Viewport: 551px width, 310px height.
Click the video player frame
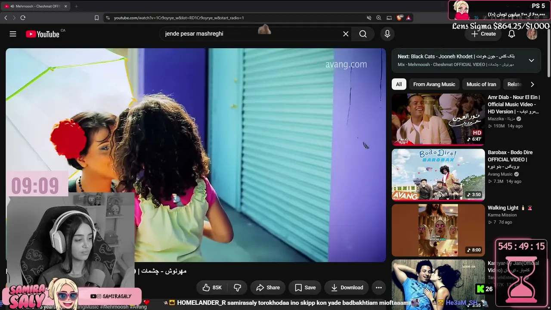click(196, 155)
